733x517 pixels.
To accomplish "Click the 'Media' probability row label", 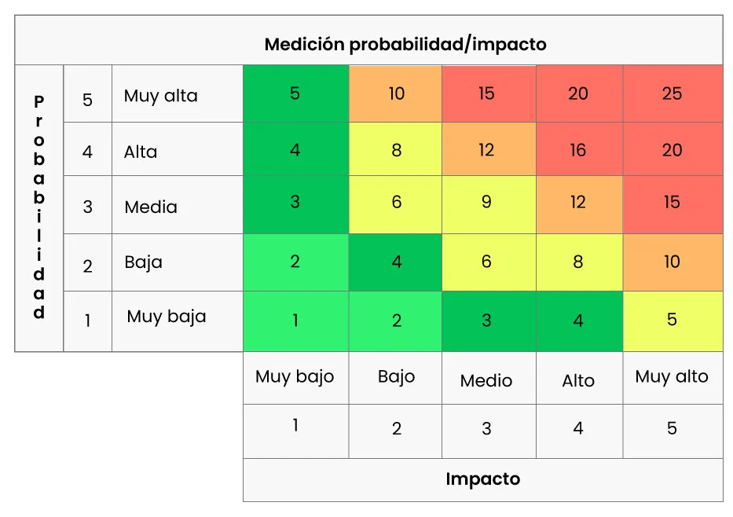I will (x=151, y=207).
